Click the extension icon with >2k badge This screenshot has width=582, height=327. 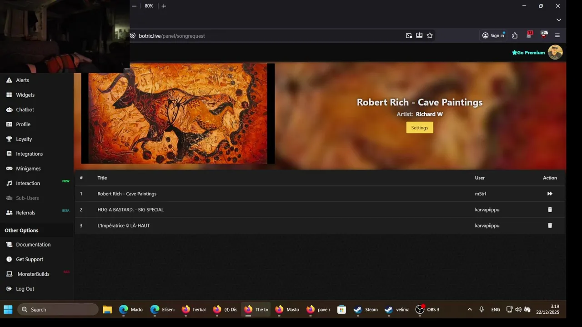coord(544,35)
